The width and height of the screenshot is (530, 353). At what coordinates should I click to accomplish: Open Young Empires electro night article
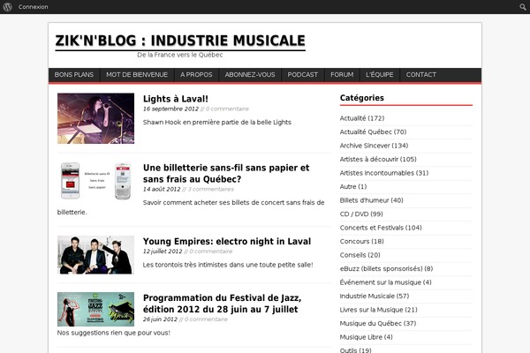pyautogui.click(x=227, y=242)
